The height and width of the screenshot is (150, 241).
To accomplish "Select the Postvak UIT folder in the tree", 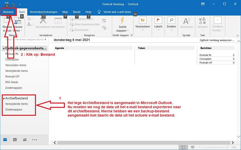I will coord(12,77).
